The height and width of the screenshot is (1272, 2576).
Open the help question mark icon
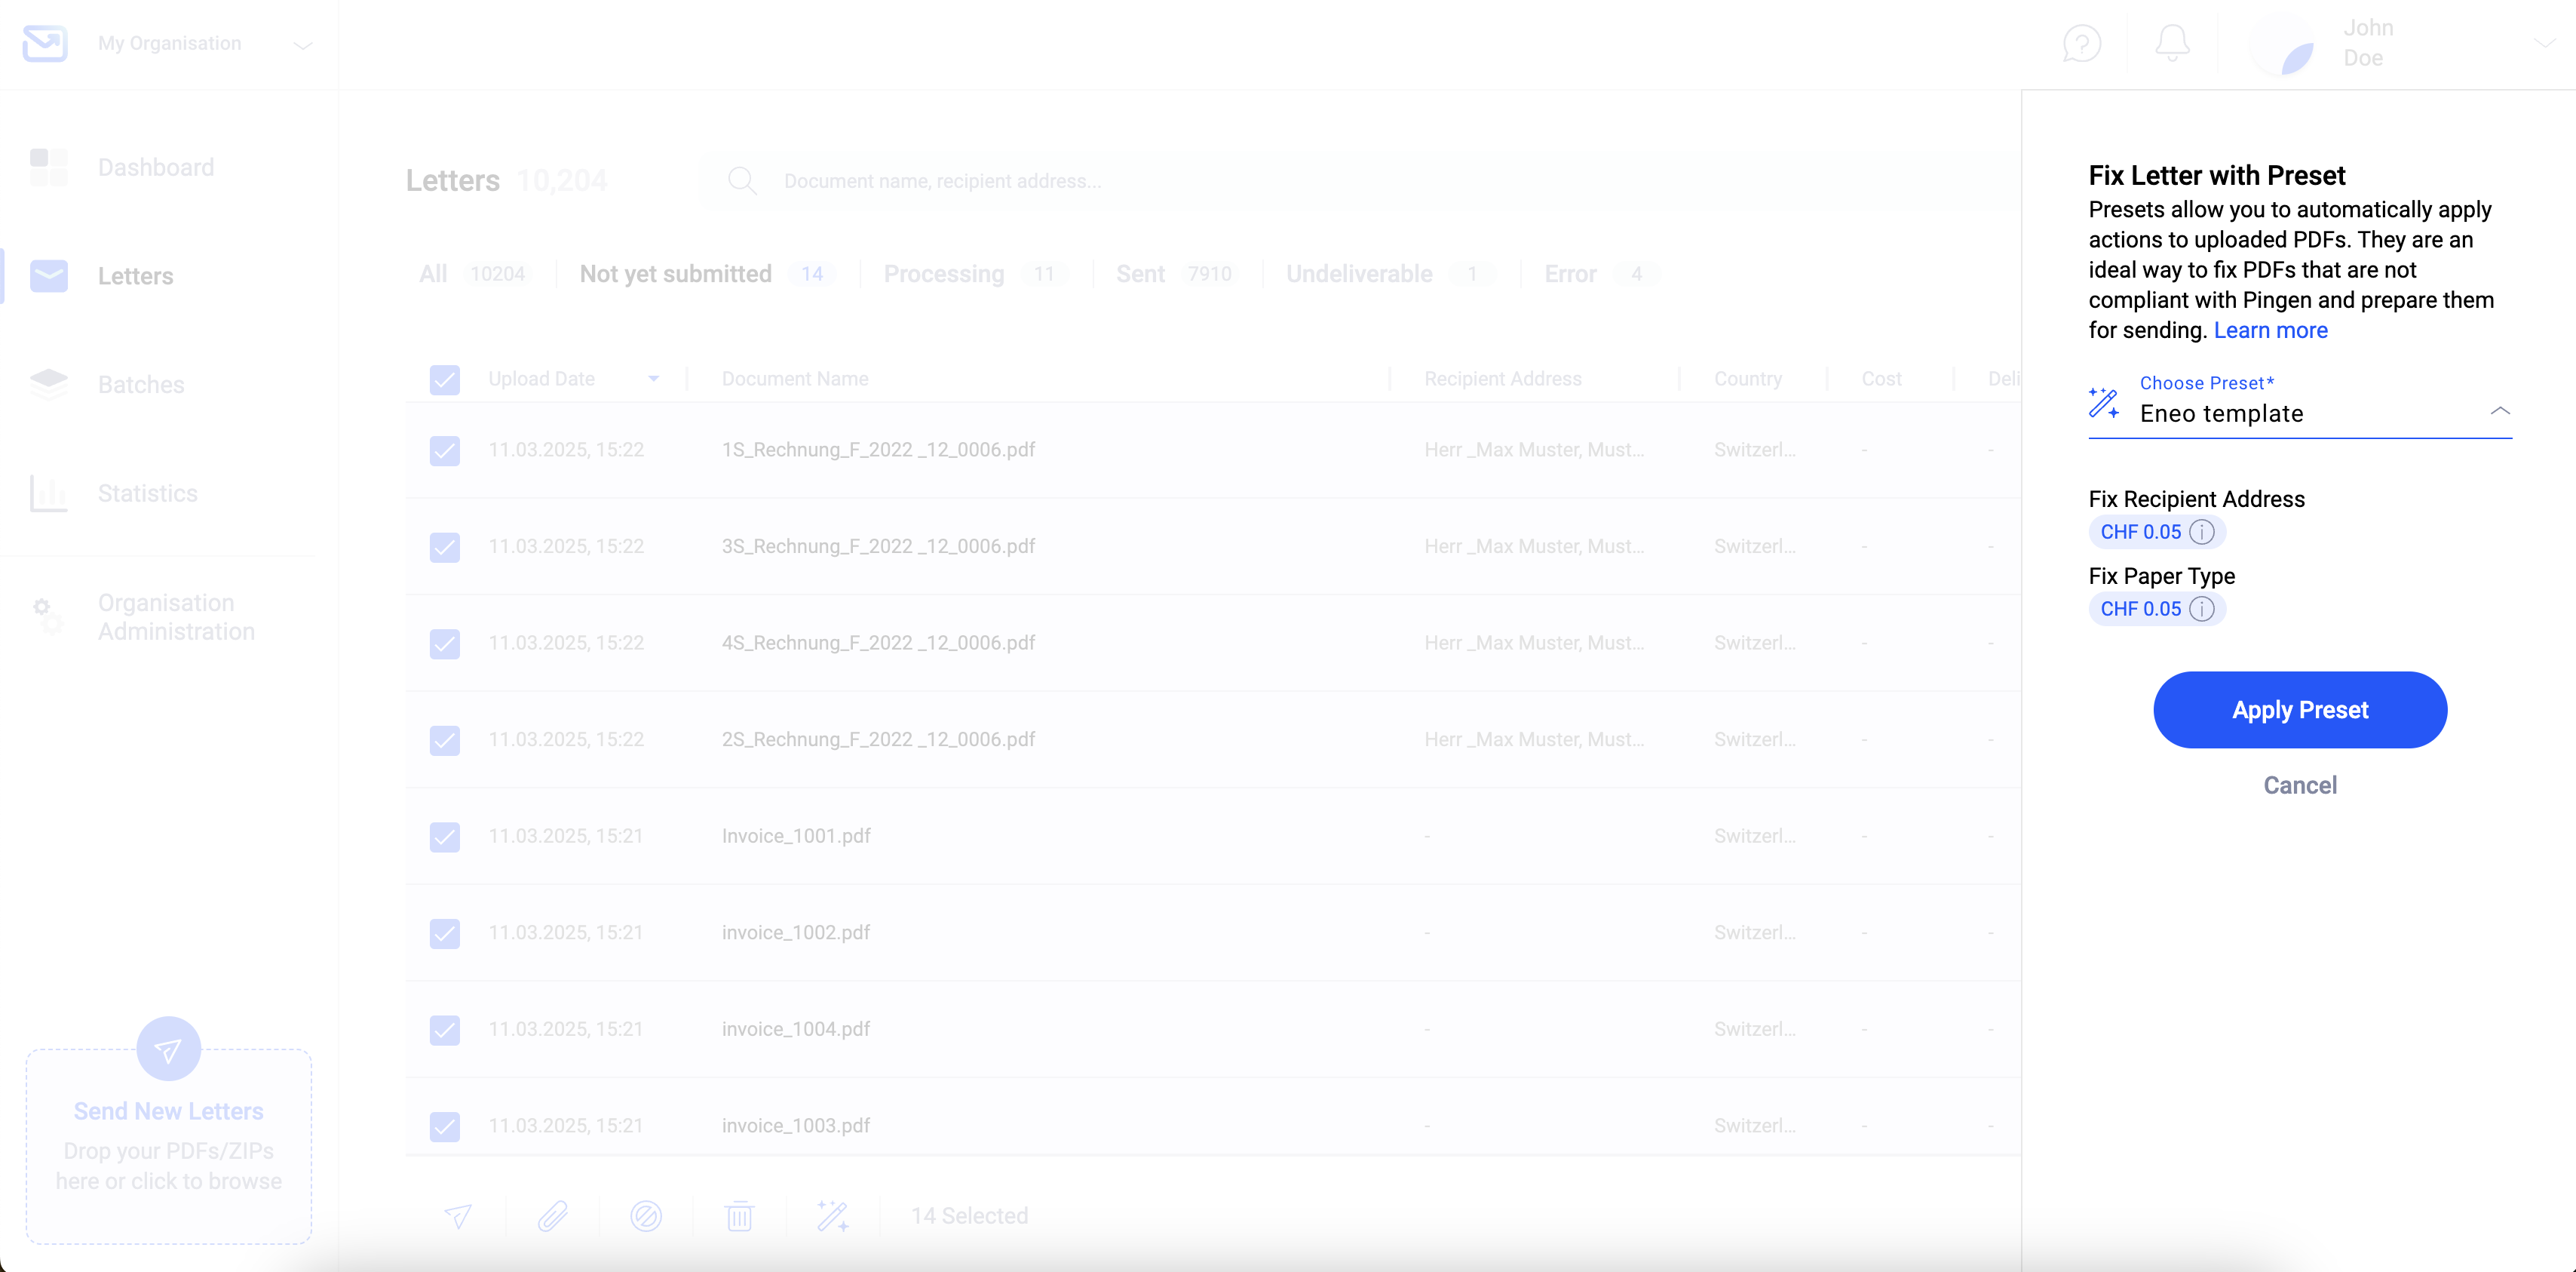point(2082,43)
